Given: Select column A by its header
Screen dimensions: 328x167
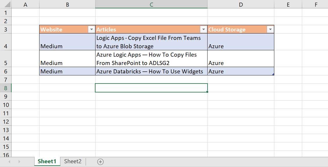Looking at the screenshot, I should click(x=25, y=4).
